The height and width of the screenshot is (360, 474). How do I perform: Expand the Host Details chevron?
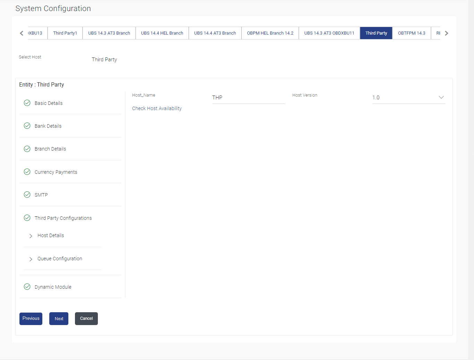[31, 236]
